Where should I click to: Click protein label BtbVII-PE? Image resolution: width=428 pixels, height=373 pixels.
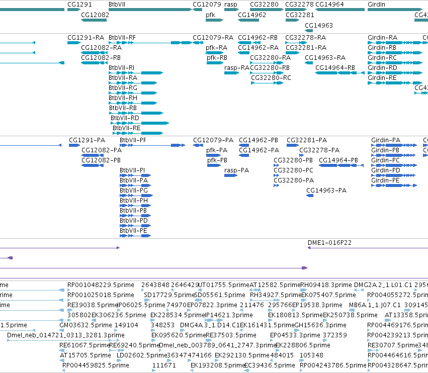pos(133,231)
